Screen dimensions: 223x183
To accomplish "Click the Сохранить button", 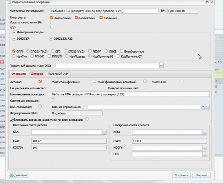I will pos(181,175).
